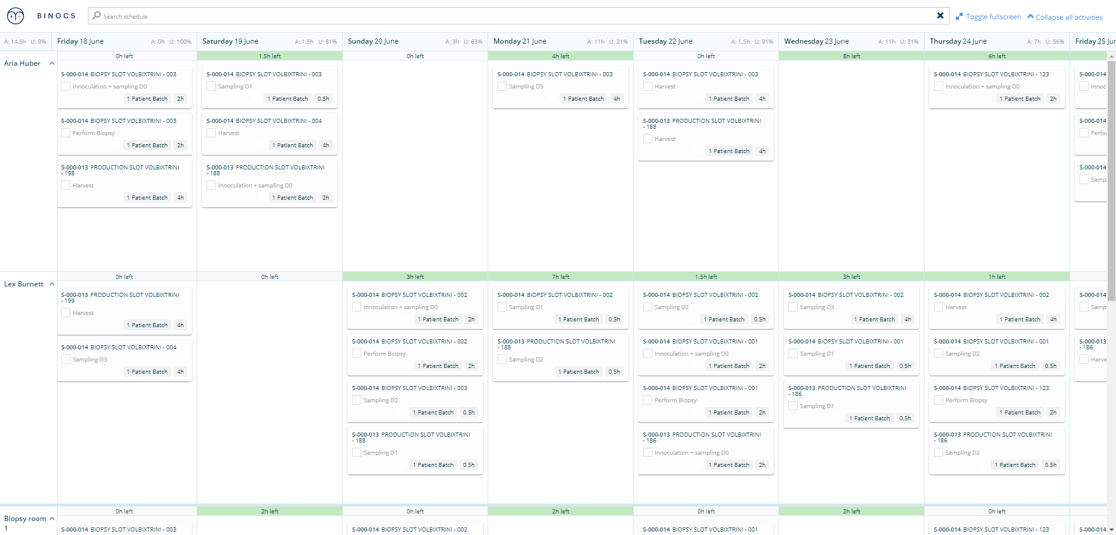
Task: Open S-000-013 Production slot 188 card on Tuesday
Action: pos(706,137)
